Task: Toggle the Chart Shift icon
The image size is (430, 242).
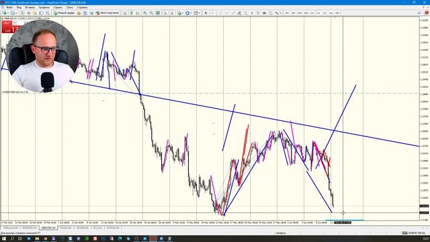Action: click(x=172, y=13)
